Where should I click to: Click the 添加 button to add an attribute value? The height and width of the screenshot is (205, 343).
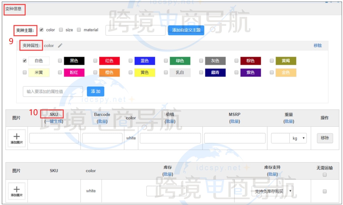click(96, 91)
